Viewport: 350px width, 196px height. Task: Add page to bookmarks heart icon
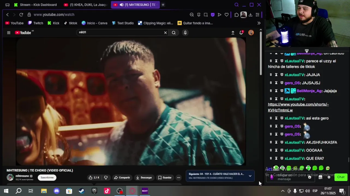coord(227,15)
